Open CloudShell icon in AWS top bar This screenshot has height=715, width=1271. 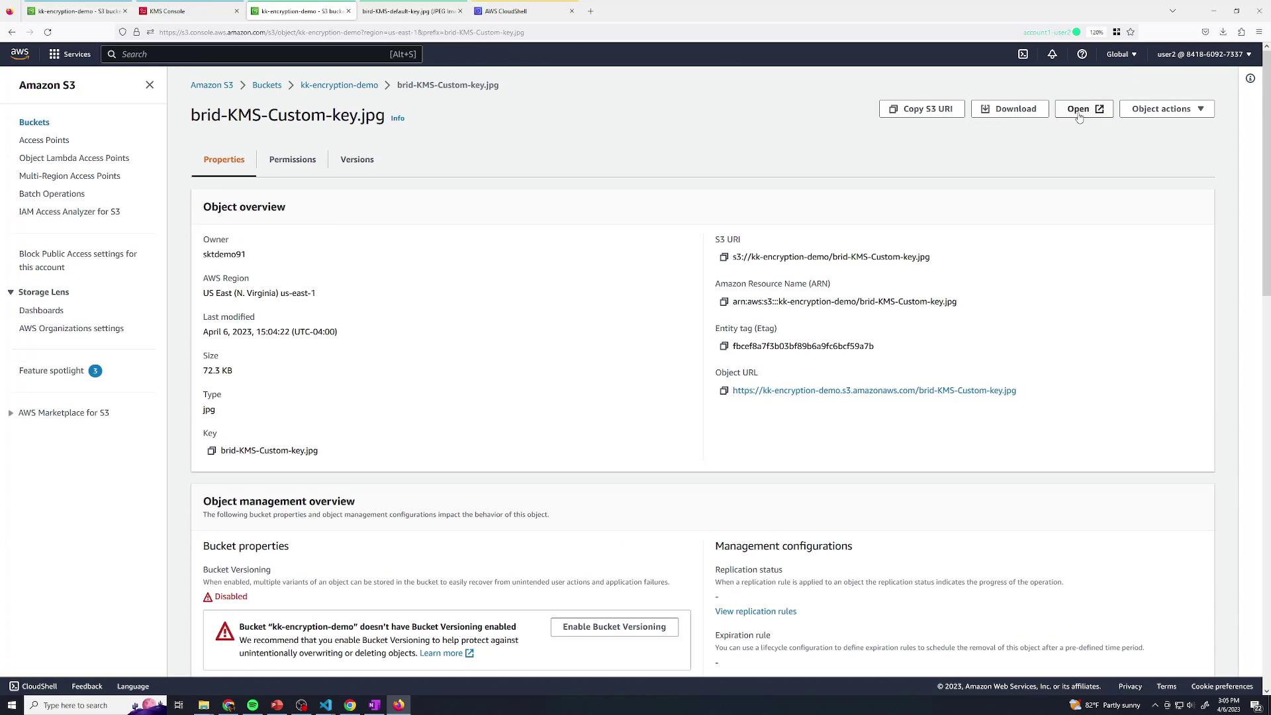tap(1023, 54)
